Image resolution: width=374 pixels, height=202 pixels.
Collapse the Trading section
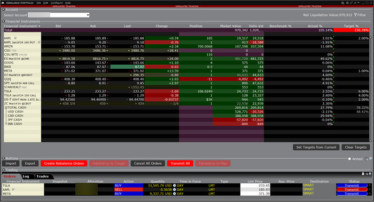pos(3,170)
